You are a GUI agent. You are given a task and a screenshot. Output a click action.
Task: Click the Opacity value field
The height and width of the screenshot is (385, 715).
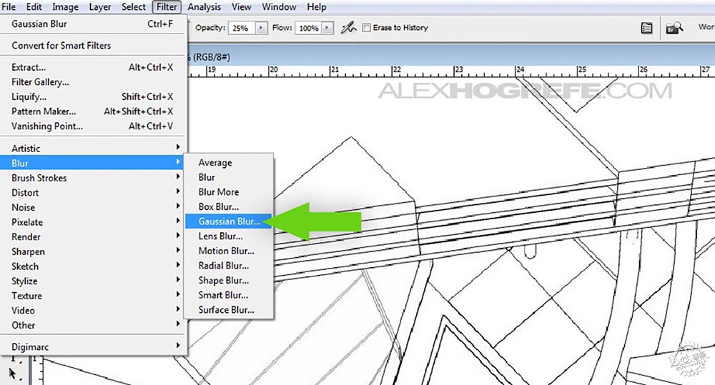point(242,28)
